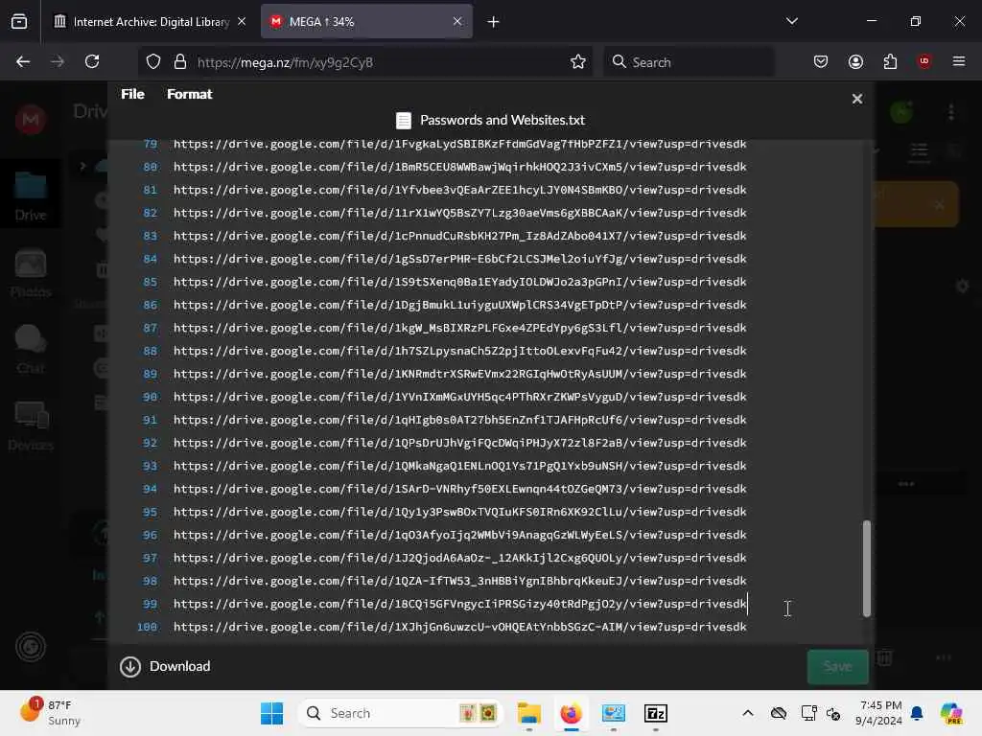The height and width of the screenshot is (736, 982).
Task: Open the Extensions puzzle icon
Action: [x=890, y=61]
